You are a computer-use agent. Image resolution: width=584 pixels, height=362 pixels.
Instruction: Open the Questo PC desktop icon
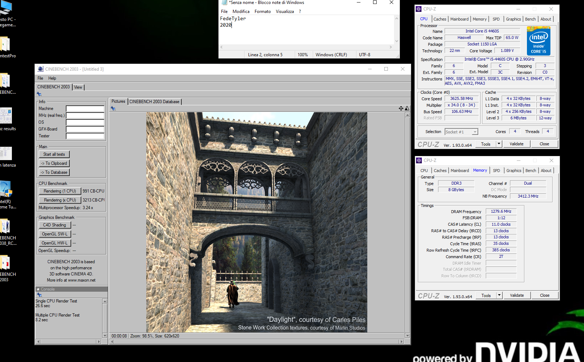[x=7, y=14]
